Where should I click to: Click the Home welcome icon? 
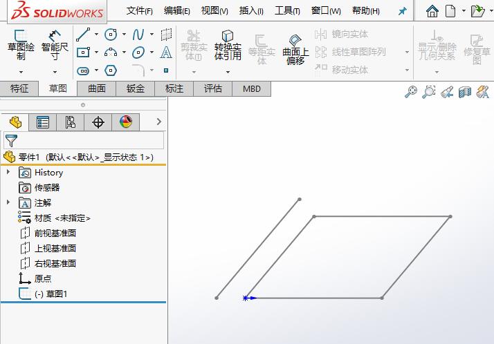tap(432, 11)
